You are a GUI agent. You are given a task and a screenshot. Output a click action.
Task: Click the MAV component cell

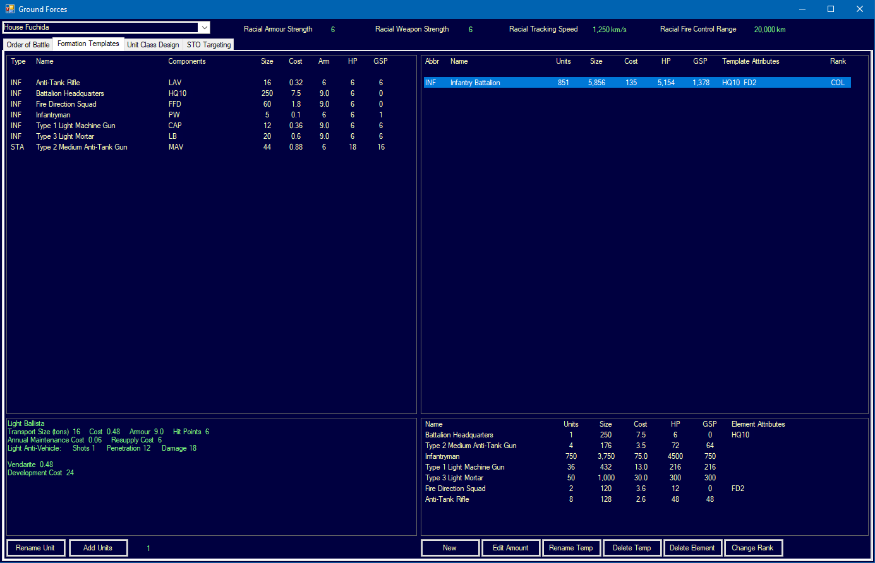(176, 147)
